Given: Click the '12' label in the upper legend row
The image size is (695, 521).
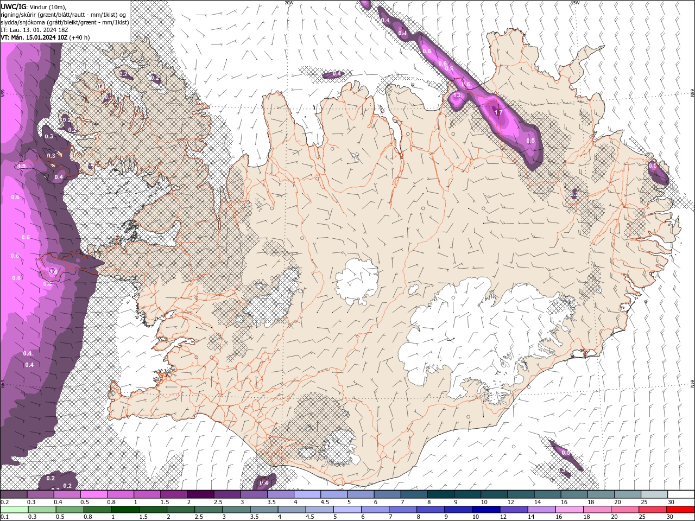Looking at the screenshot, I should pyautogui.click(x=511, y=502).
